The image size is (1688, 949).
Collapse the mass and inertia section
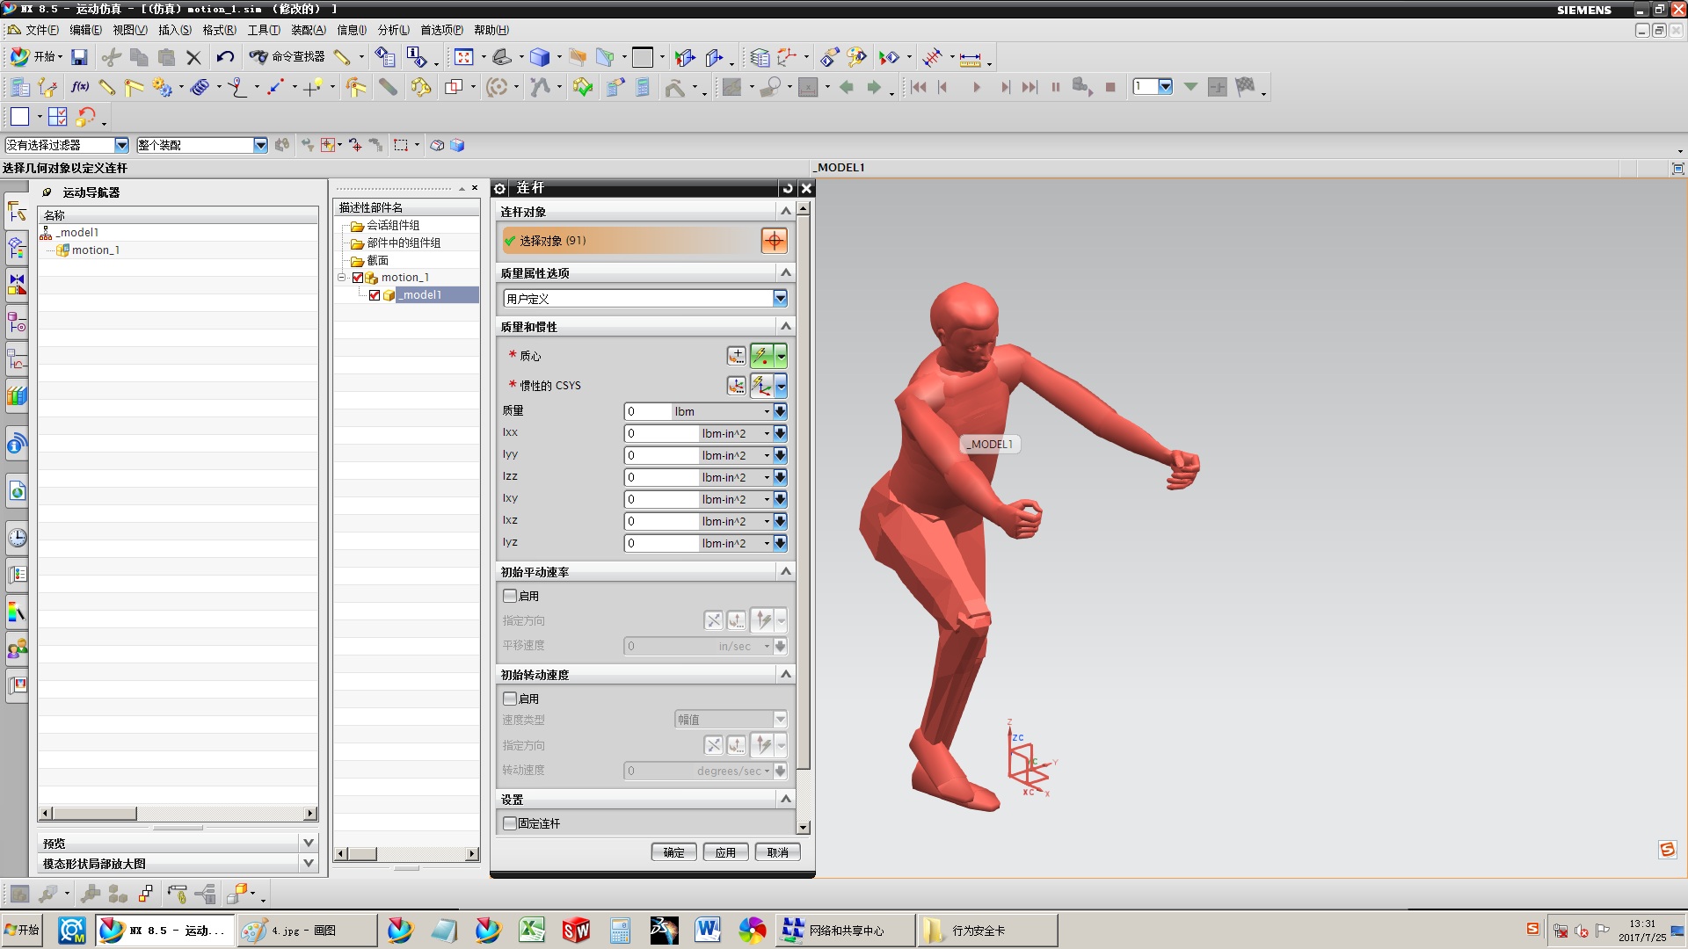(x=785, y=327)
